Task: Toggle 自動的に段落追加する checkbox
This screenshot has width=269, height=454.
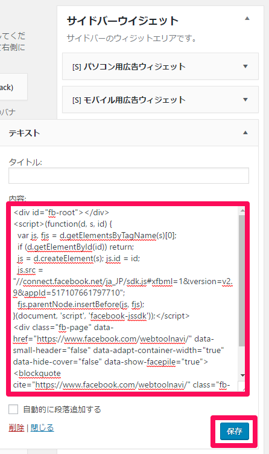Action: tap(13, 409)
